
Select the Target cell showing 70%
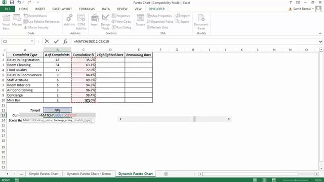[x=57, y=110]
